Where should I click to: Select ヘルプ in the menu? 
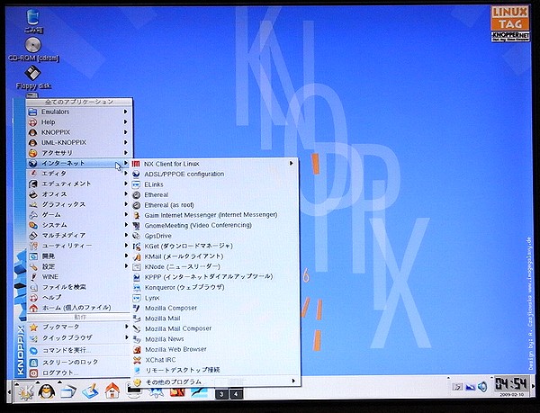(x=79, y=297)
